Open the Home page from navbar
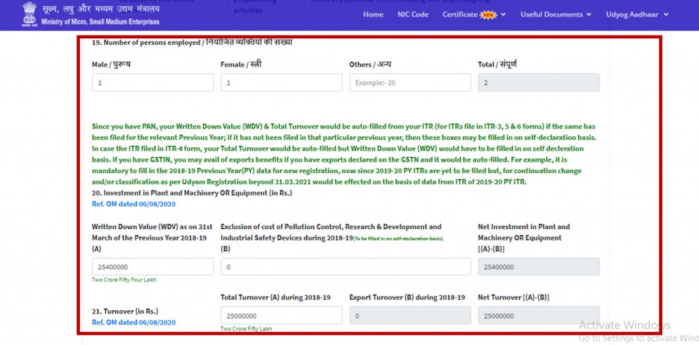 pyautogui.click(x=373, y=14)
